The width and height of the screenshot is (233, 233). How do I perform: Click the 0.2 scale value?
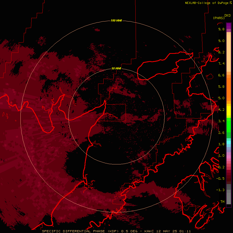click(221, 167)
